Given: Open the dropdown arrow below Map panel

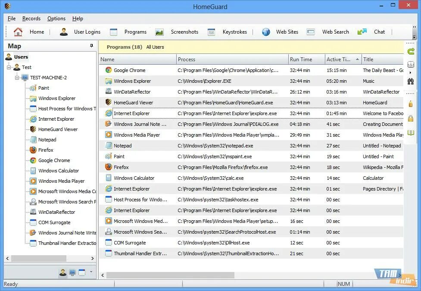Looking at the screenshot, I should (x=91, y=272).
